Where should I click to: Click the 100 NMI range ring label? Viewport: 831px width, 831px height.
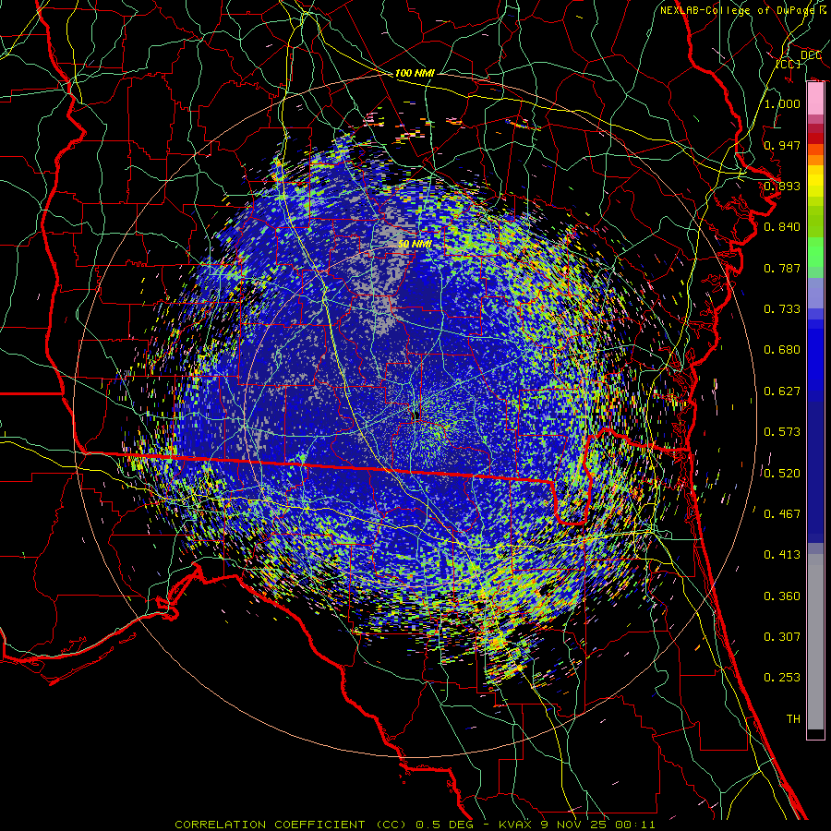[x=415, y=73]
